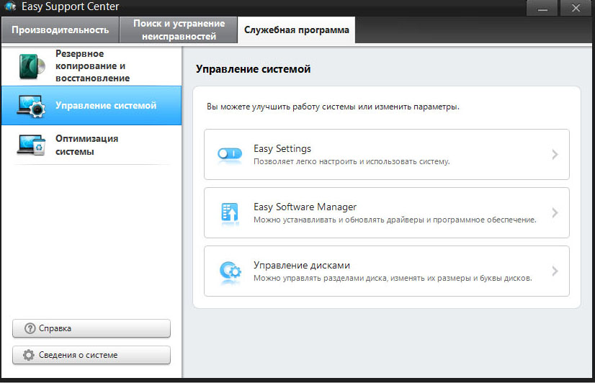This screenshot has width=595, height=383.
Task: Click the Easy Software Manager icon
Action: tap(230, 212)
